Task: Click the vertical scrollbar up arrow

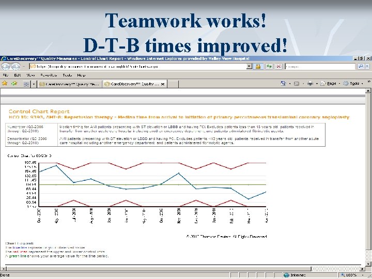Action: click(368, 91)
